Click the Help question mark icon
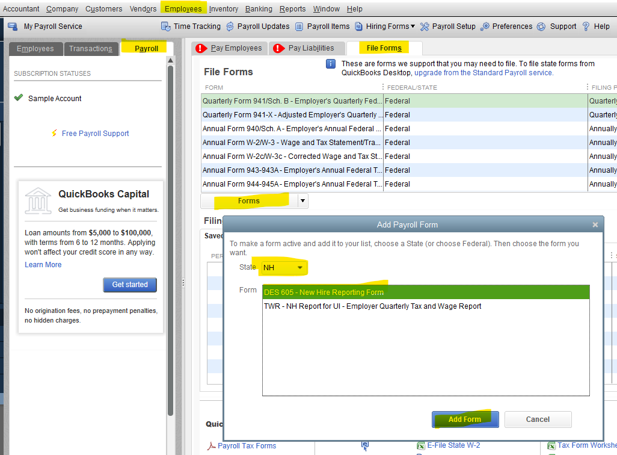The image size is (617, 455). tap(586, 26)
